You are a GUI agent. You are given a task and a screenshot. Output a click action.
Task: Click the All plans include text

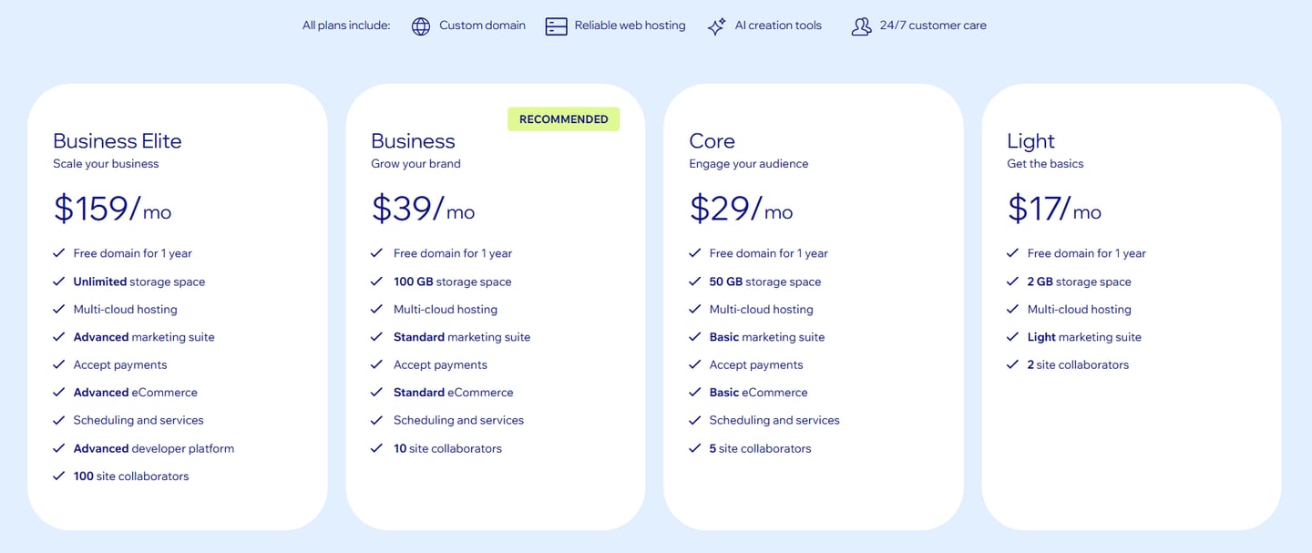[x=346, y=26]
